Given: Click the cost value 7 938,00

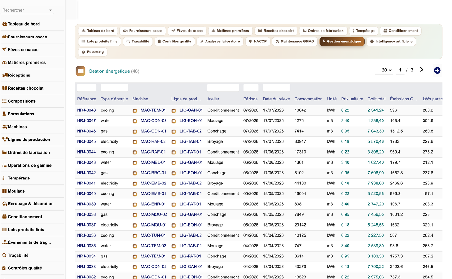Looking at the screenshot, I should (x=376, y=183).
